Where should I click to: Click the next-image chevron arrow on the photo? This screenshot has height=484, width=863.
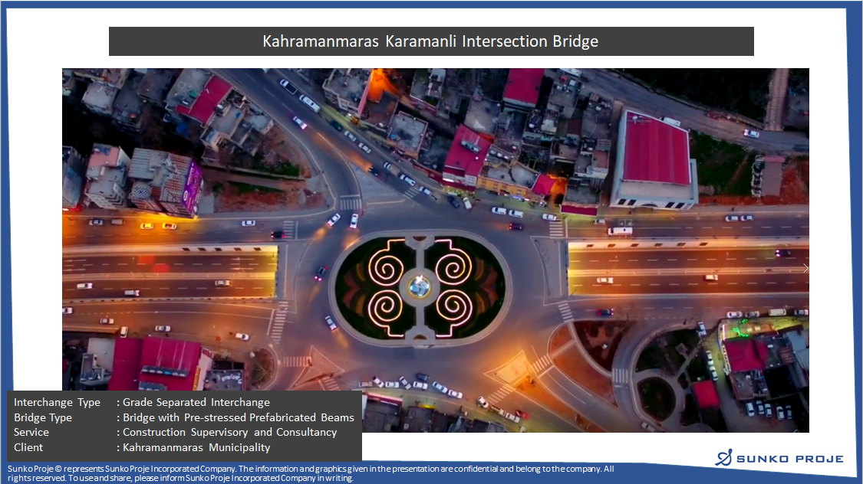(x=805, y=268)
